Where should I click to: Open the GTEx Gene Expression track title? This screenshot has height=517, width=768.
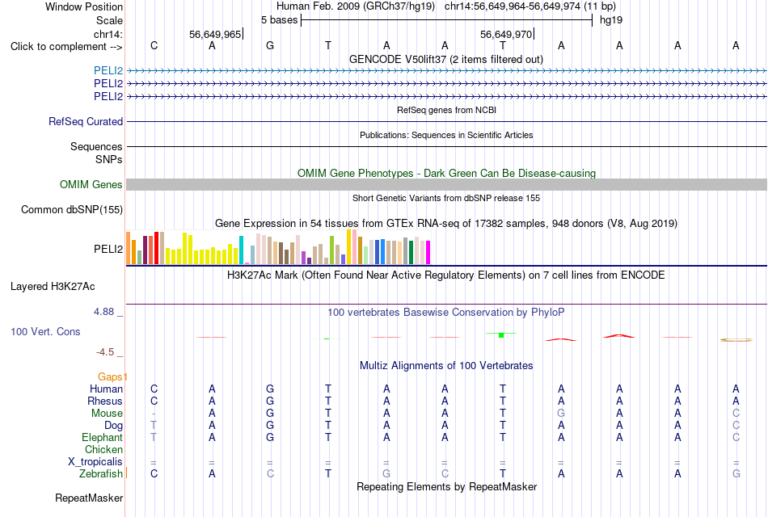click(446, 223)
